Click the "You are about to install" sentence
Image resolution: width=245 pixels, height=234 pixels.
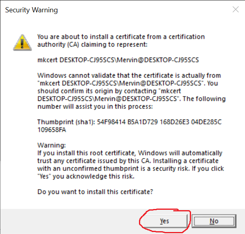[121, 37]
